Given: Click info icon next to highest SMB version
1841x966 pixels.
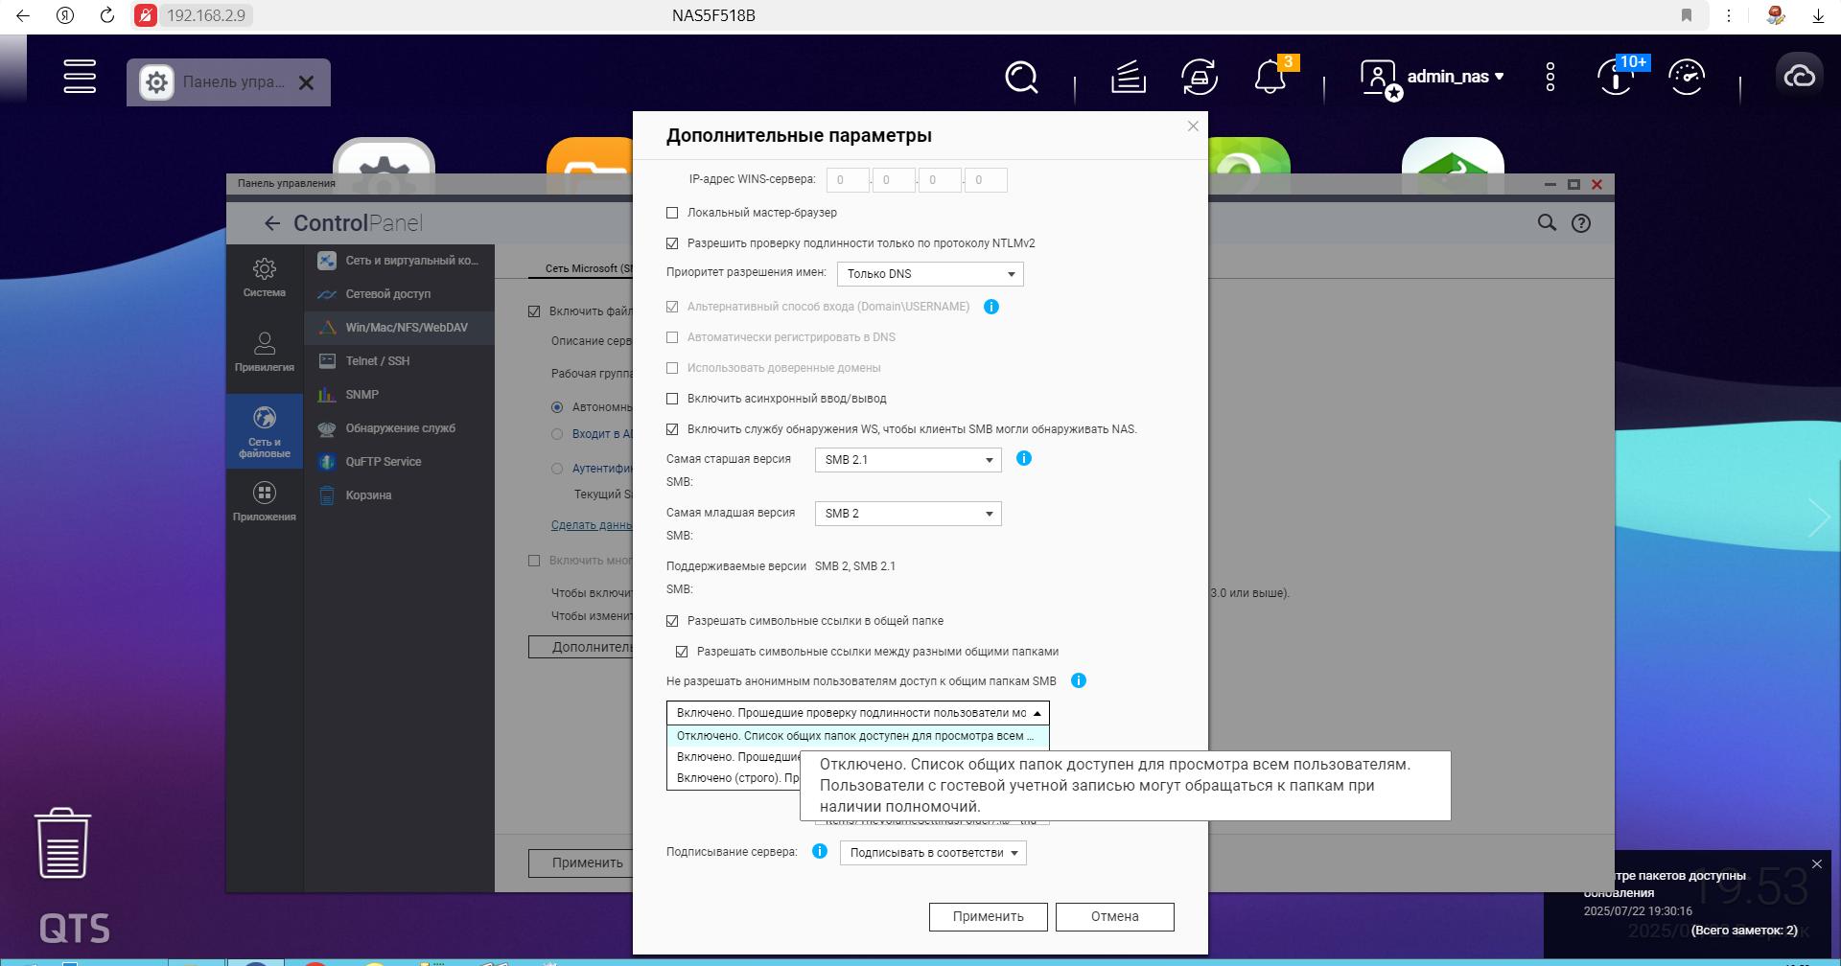Looking at the screenshot, I should (x=1024, y=458).
